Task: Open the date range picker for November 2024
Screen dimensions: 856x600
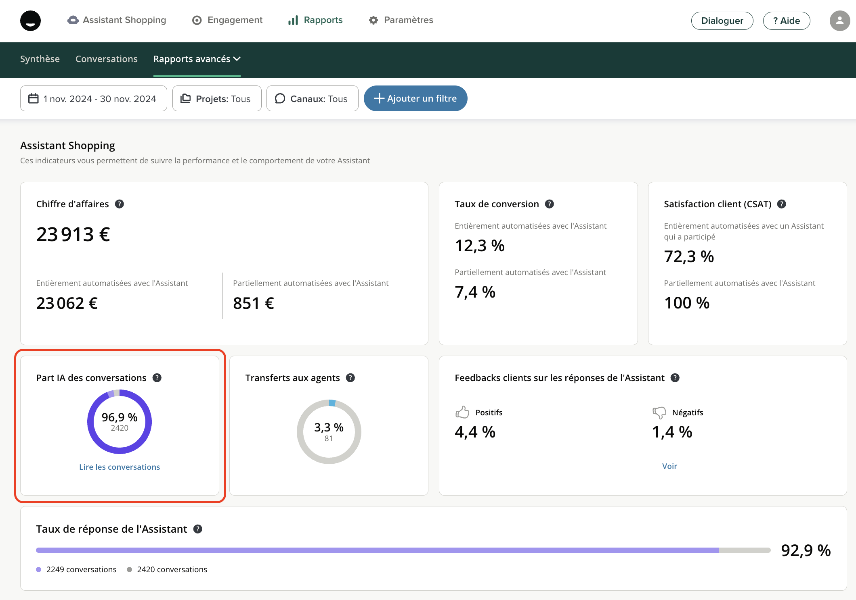Action: [x=93, y=98]
